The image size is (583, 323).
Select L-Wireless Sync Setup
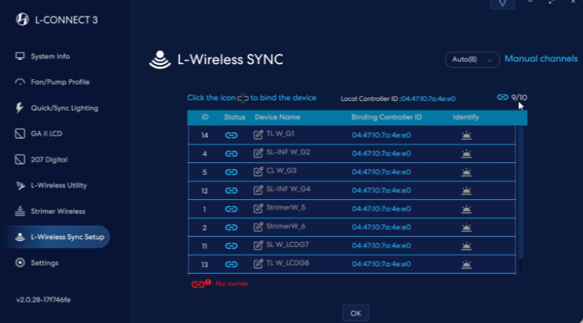55,237
